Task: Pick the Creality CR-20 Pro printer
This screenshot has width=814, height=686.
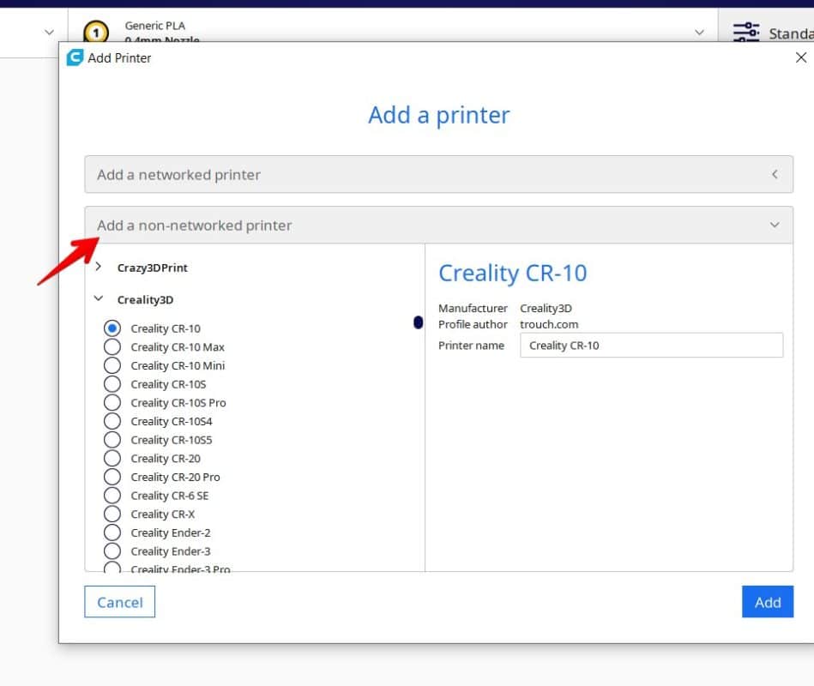Action: (x=112, y=477)
